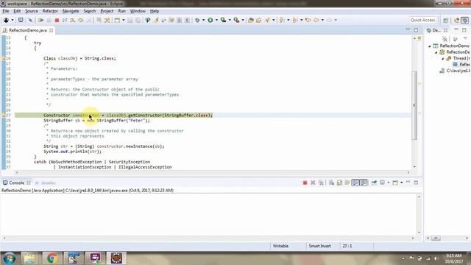Click Remove All Terminated Launches in Console
Viewport: 471px width, 265px height.
point(321,183)
